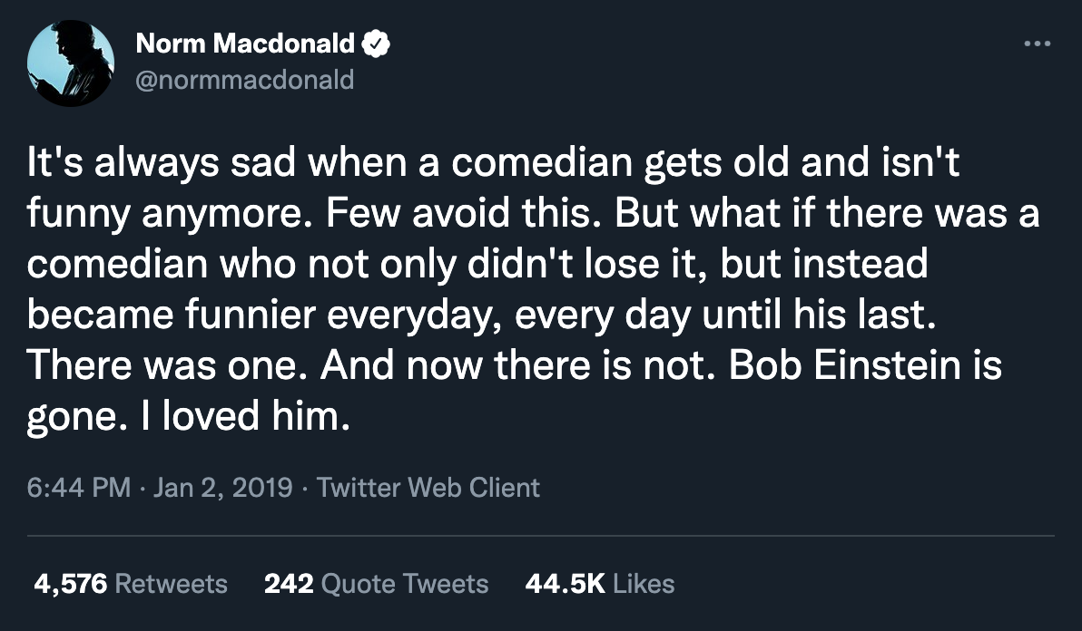Screen dimensions: 1082x631
Task: Click Norm Macdonald's profile picture
Action: tap(71, 62)
